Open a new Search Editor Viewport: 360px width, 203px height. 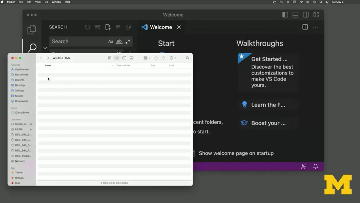tap(108, 27)
